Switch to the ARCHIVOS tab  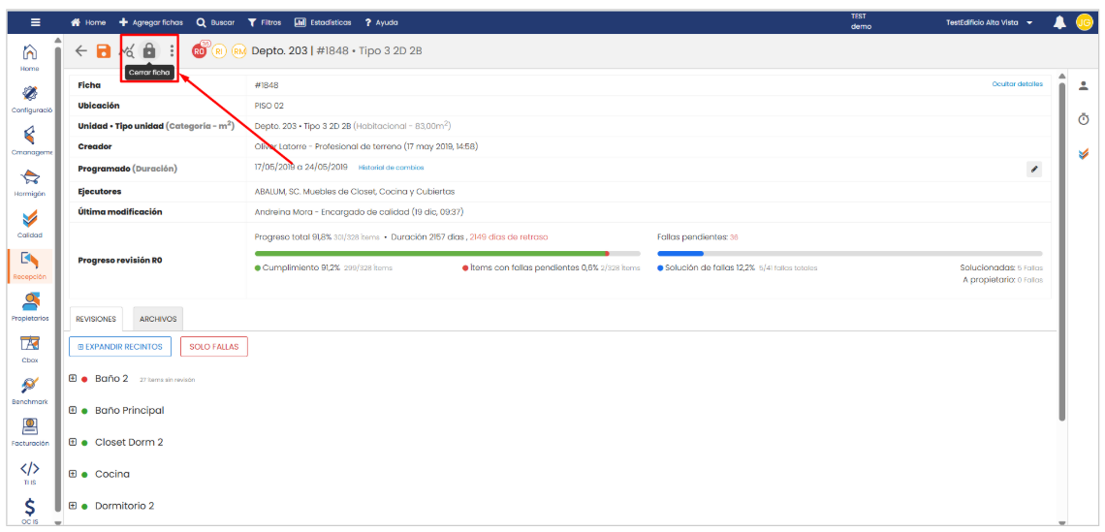157,319
